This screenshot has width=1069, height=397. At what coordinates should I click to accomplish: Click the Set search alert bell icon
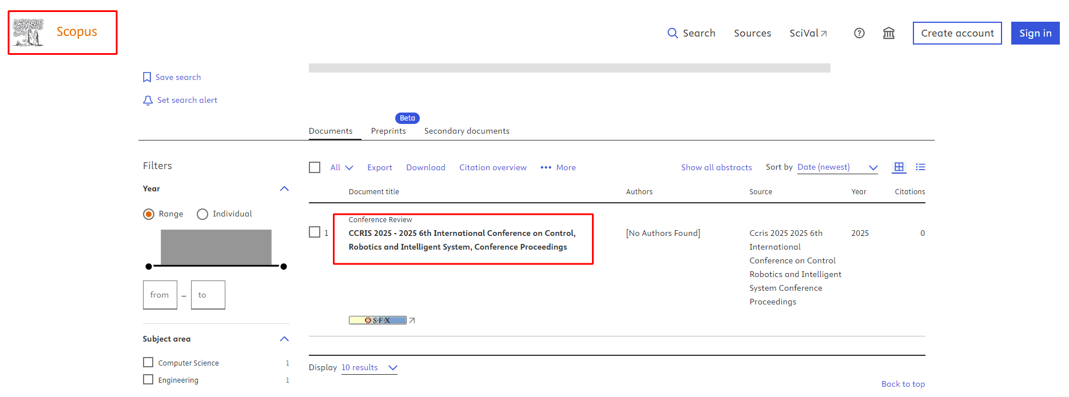click(148, 101)
